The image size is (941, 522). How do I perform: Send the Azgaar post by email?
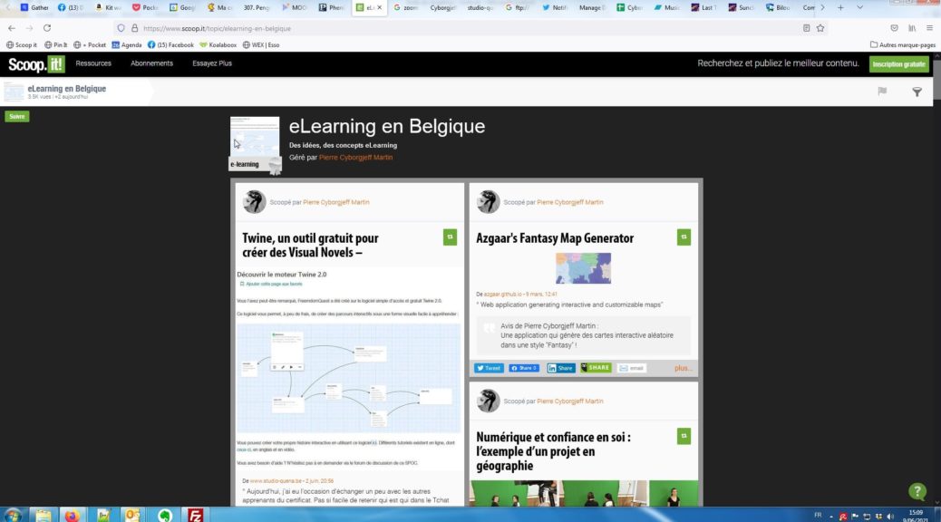[632, 368]
